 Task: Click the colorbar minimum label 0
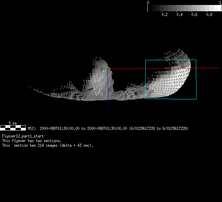click(148, 2)
